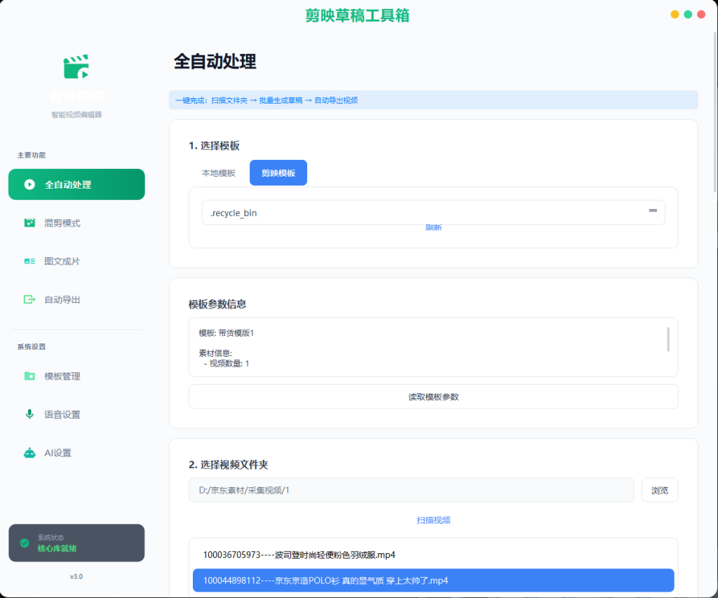
Task: Click the 浏览 browse button
Action: pyautogui.click(x=659, y=491)
